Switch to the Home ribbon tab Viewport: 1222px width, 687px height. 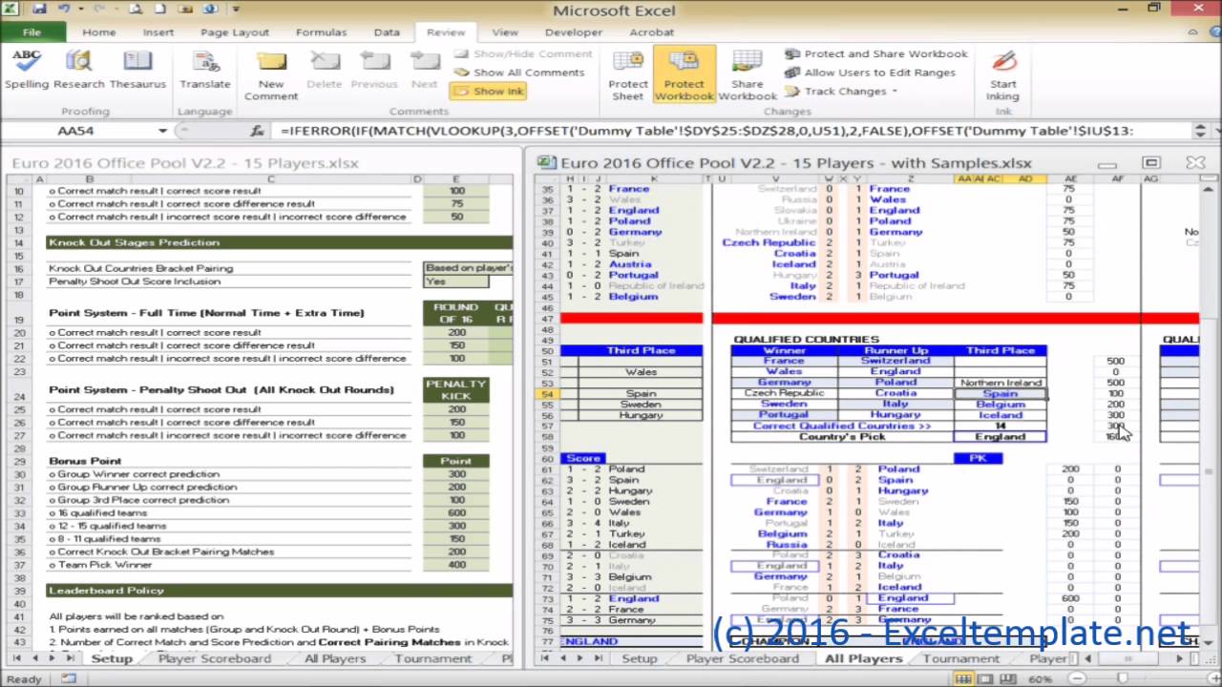pyautogui.click(x=99, y=32)
